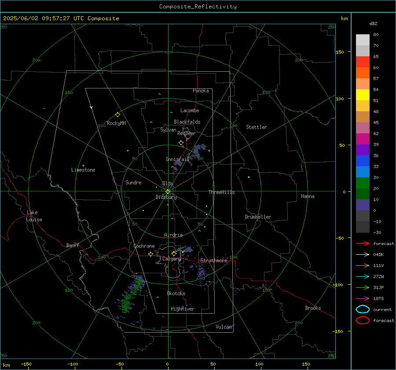Click the cyan 'current' ellipse legend icon
Image resolution: width=396 pixels, height=370 pixels.
(x=363, y=309)
